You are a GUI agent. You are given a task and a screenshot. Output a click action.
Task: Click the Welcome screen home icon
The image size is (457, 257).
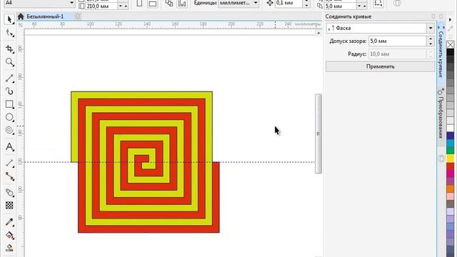click(x=21, y=16)
